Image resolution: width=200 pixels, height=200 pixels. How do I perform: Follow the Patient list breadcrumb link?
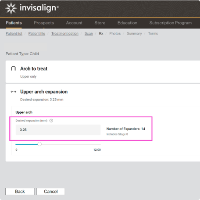click(x=14, y=33)
